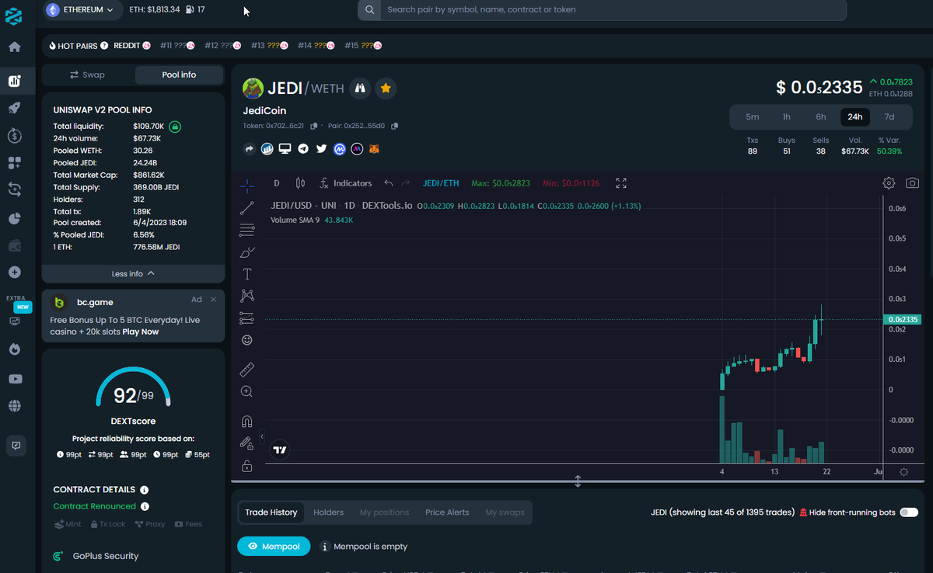Switch to the Swap tab
Screen dimensions: 933x573
(87, 75)
